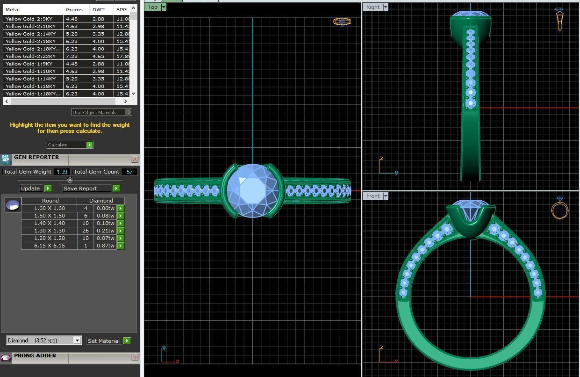Click the green arrow beside Calculate
The image size is (580, 377).
[x=89, y=145]
